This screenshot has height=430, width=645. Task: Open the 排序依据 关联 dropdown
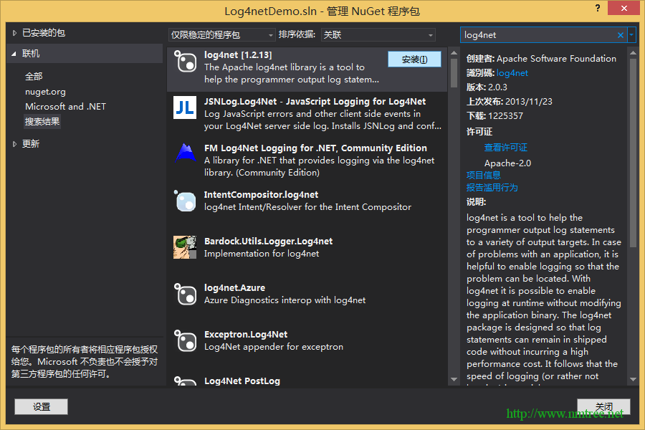378,35
